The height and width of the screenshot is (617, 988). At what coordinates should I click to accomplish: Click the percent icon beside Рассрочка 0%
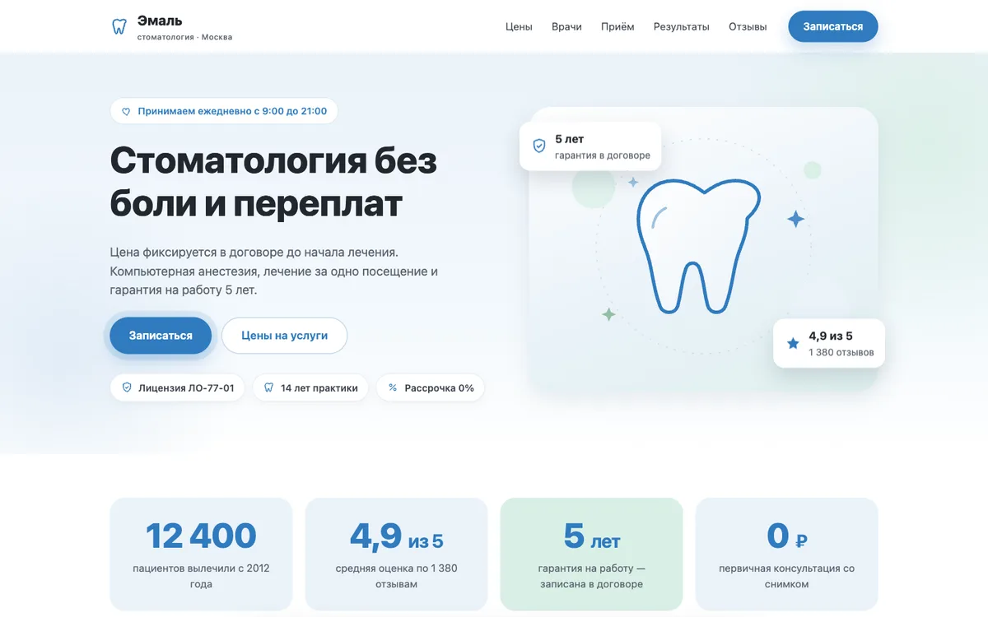pyautogui.click(x=393, y=387)
